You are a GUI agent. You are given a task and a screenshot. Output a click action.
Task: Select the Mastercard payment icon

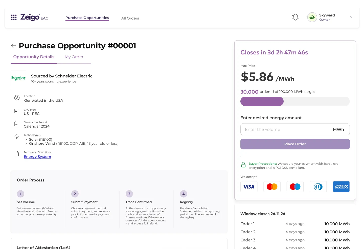[x=272, y=187]
